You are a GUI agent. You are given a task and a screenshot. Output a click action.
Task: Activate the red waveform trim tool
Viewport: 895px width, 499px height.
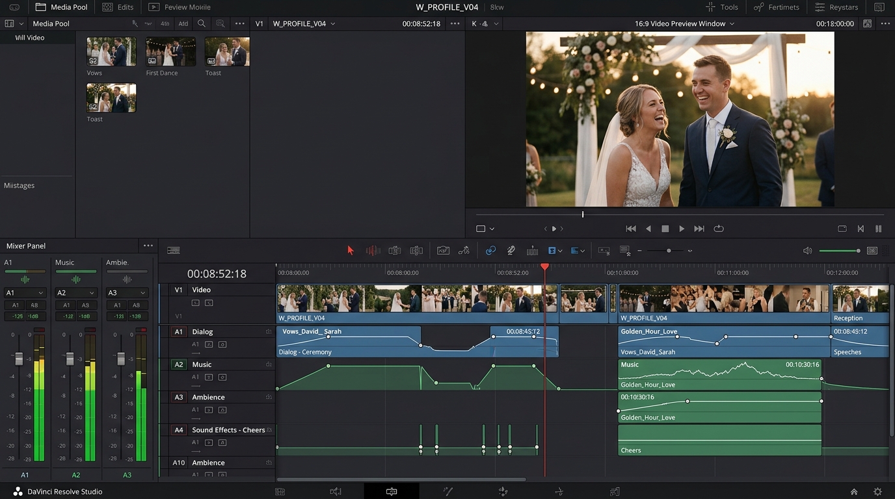coord(373,250)
